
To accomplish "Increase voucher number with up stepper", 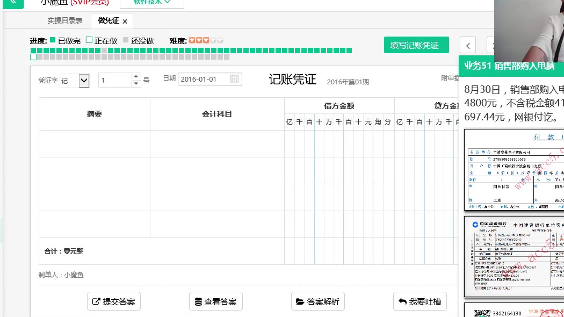I will (x=135, y=76).
